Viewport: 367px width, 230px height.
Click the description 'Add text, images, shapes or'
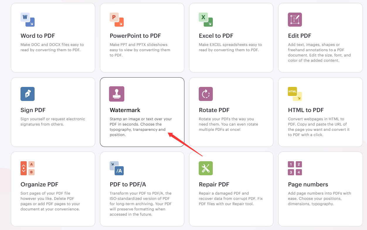[314, 45]
